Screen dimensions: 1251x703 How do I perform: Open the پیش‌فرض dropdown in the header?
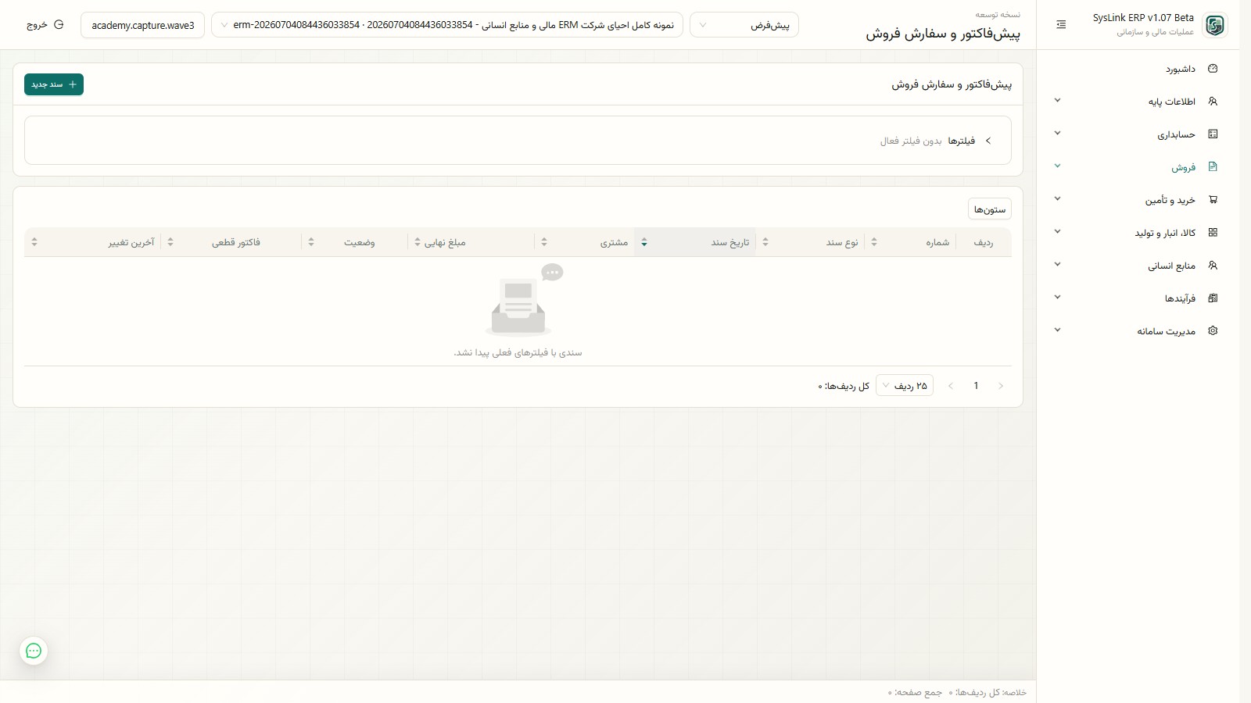tap(744, 25)
